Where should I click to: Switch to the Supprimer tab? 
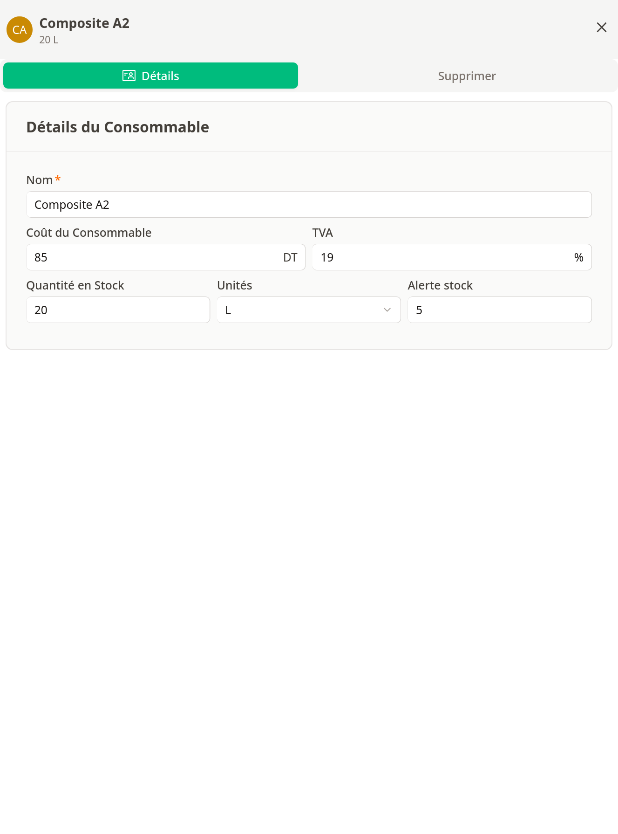click(x=467, y=76)
